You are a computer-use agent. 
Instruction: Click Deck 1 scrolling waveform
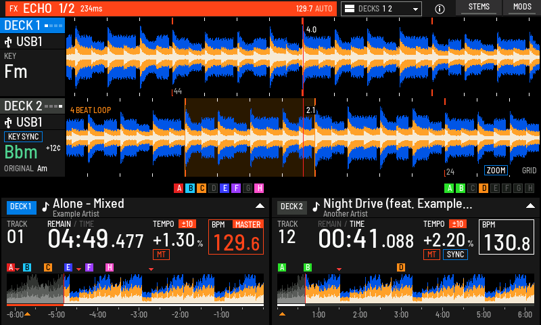pos(303,58)
